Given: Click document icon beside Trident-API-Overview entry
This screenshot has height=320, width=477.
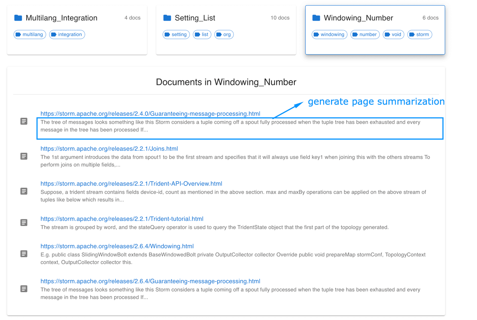Looking at the screenshot, I should [x=24, y=191].
